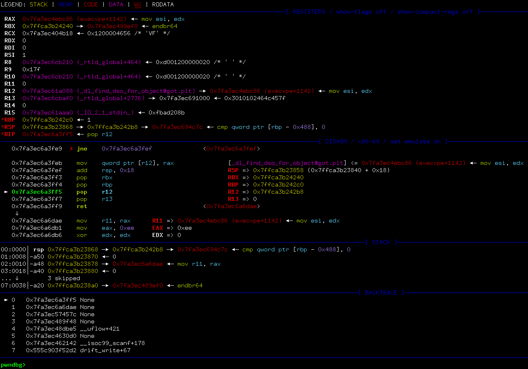Click the down-arrow branch indicator in disassembly
Viewport: 528px width, 369px height.
[17, 213]
